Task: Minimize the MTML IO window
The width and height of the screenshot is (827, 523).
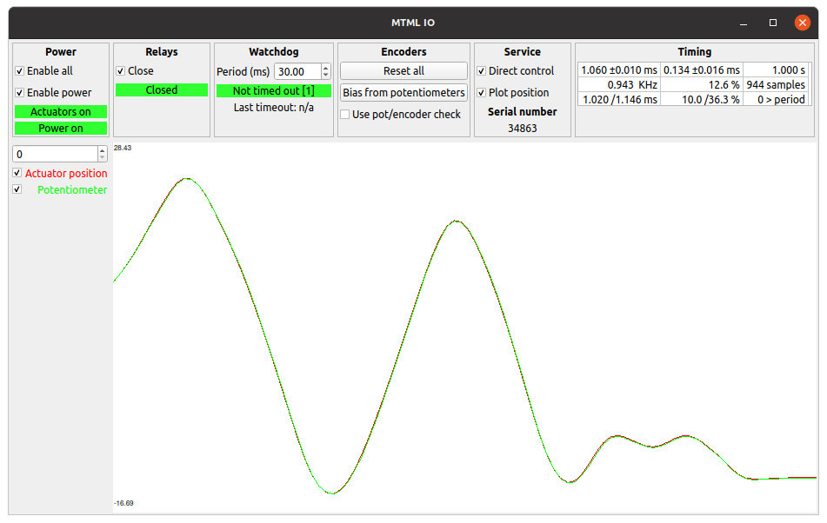Action: click(744, 23)
